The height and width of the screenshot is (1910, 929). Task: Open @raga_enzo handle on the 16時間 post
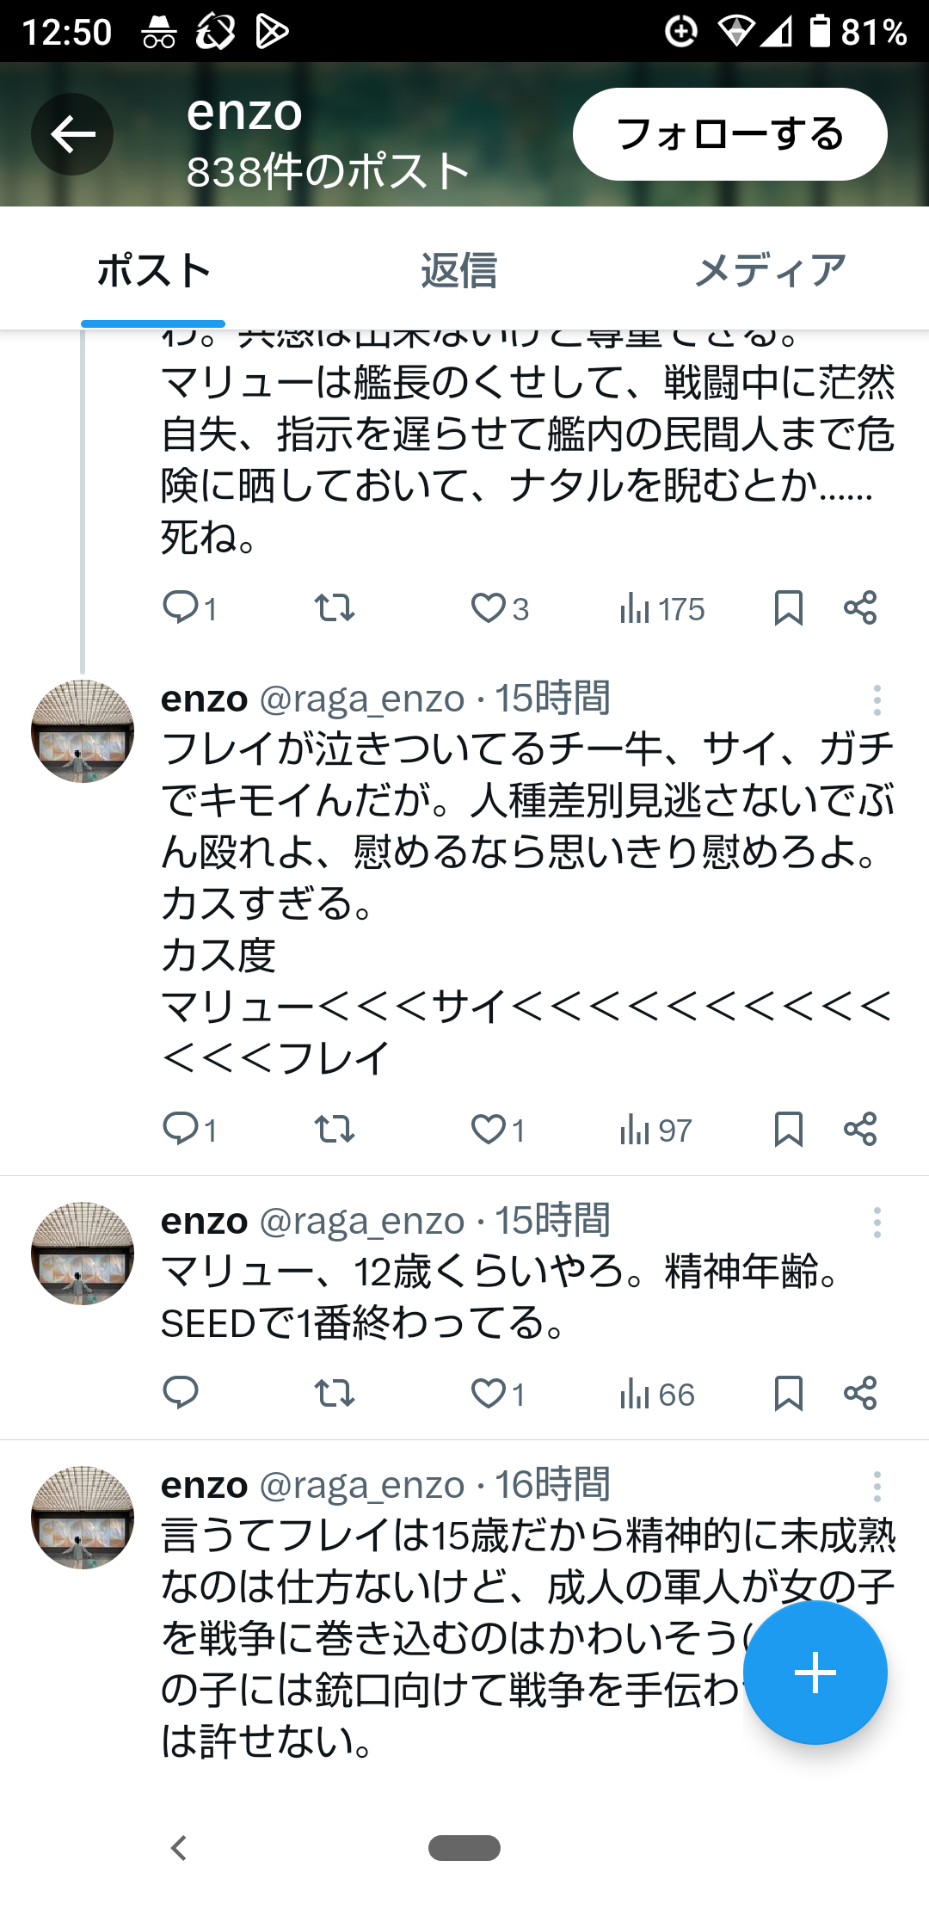tap(361, 1485)
